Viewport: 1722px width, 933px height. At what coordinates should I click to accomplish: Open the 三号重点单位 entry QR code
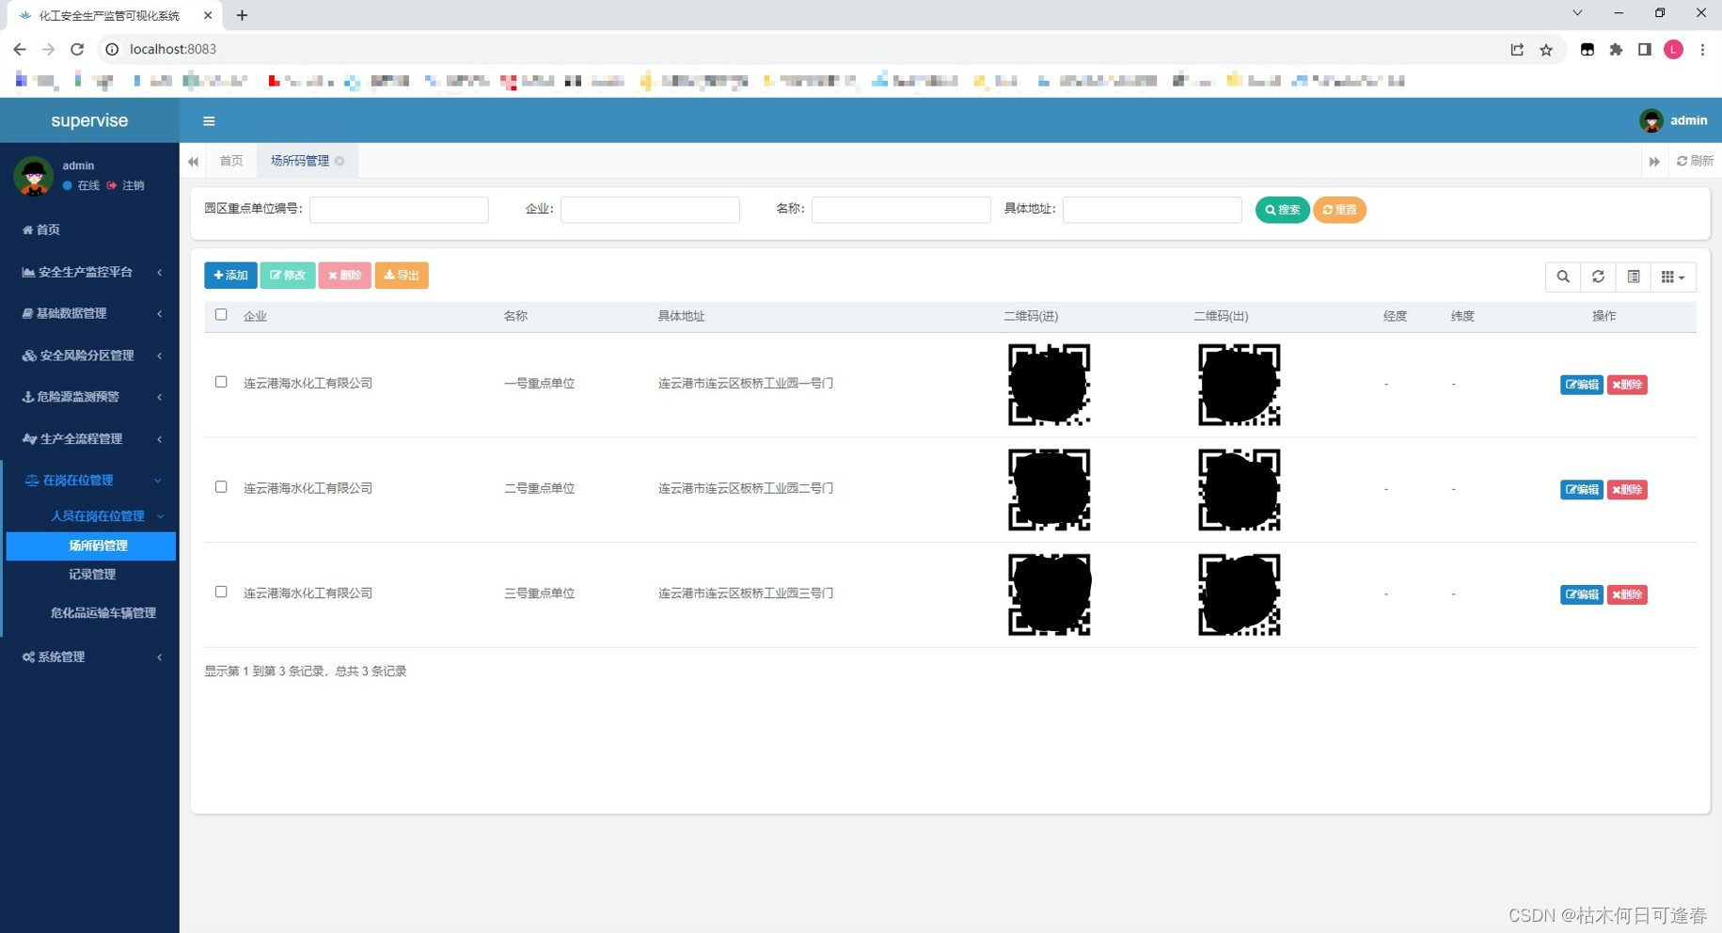point(1049,594)
